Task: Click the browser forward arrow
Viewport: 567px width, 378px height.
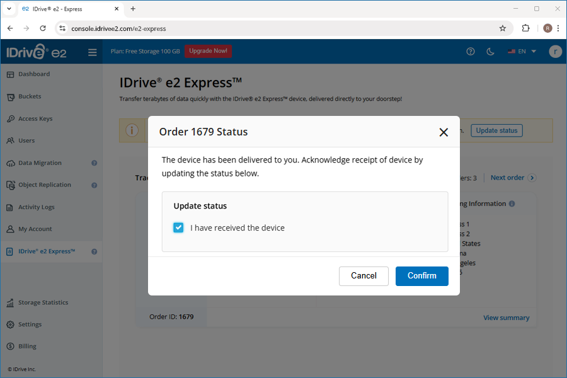Action: point(26,28)
